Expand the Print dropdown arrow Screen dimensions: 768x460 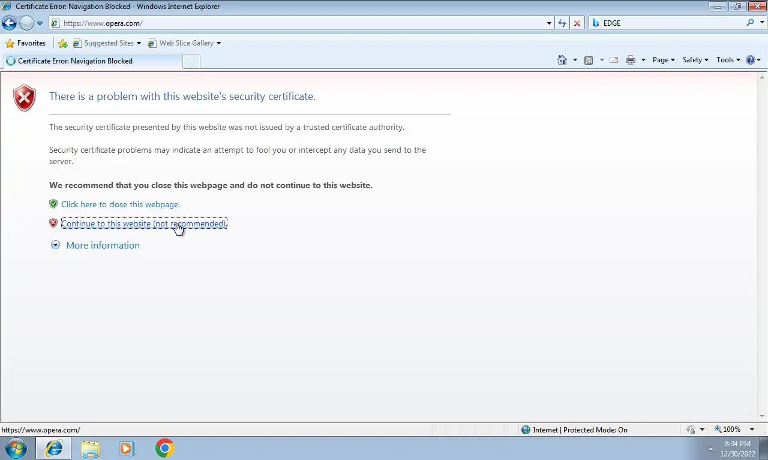643,60
